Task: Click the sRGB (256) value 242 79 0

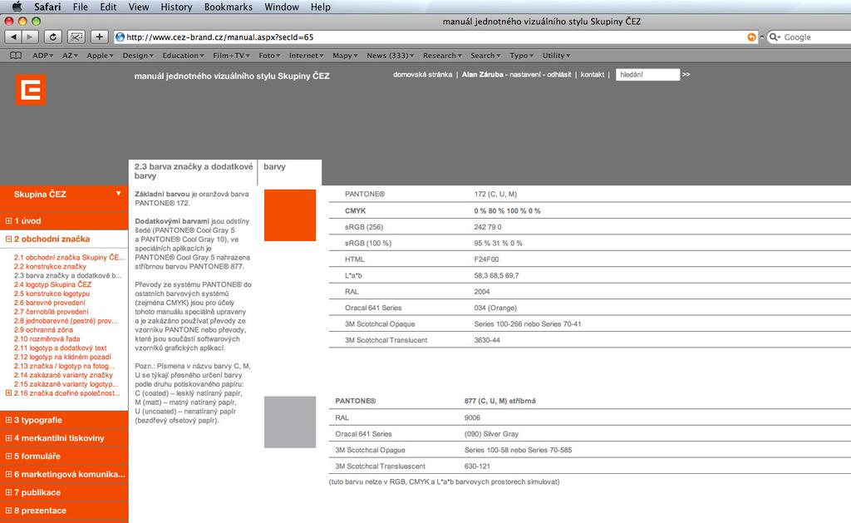Action: pyautogui.click(x=488, y=227)
